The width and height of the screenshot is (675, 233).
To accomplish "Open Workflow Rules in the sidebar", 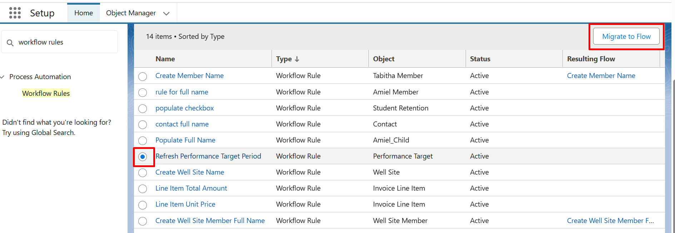I will coord(46,93).
